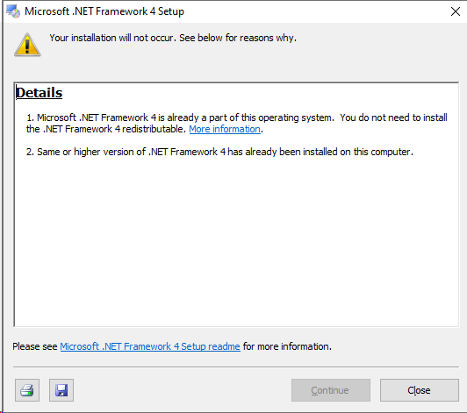Click the floppy disk save icon

tap(61, 390)
